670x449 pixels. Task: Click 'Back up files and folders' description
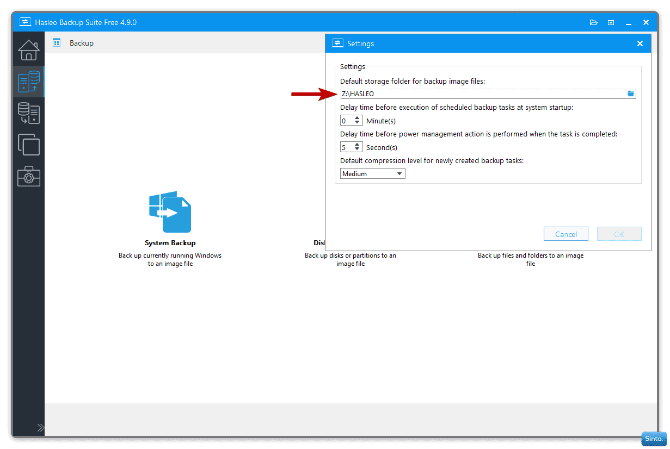(x=531, y=259)
